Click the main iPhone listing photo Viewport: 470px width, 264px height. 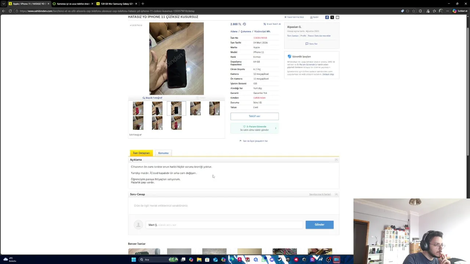(176, 59)
